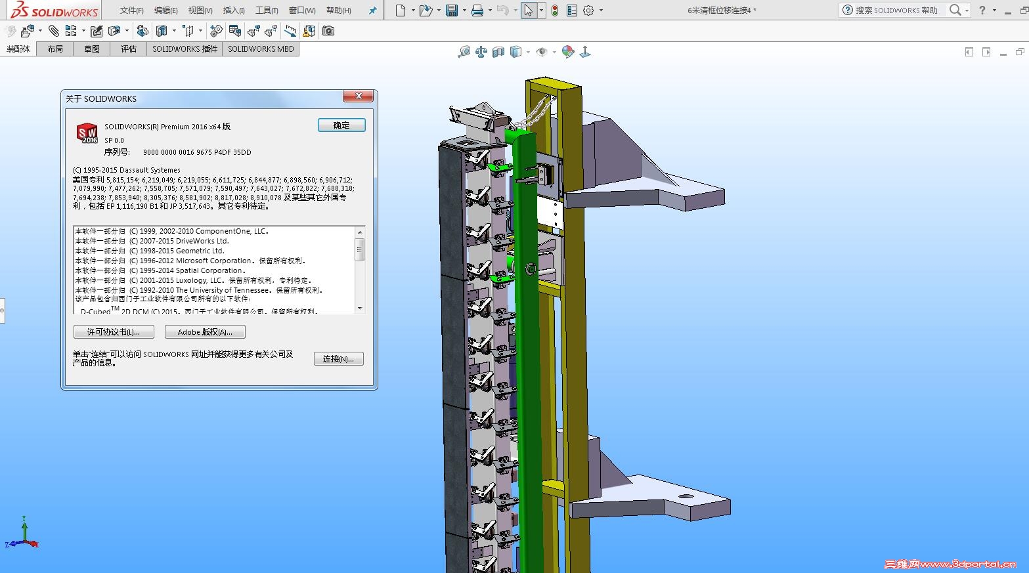The width and height of the screenshot is (1029, 573).
Task: Click the Explode Line Sketch icon
Action: 271,31
